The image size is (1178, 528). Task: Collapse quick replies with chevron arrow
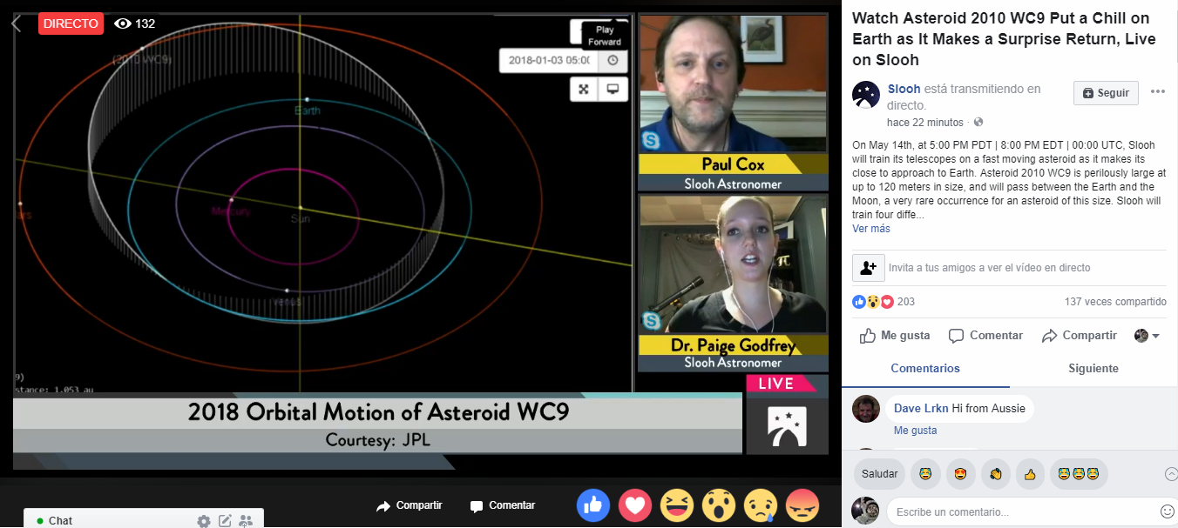[1171, 474]
